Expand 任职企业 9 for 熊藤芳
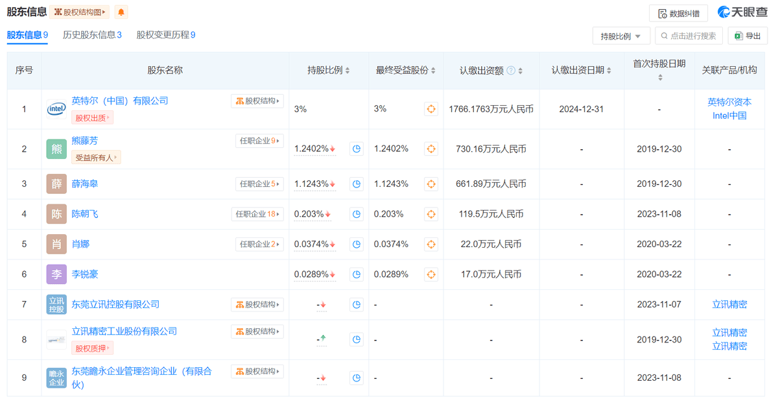 (x=259, y=141)
